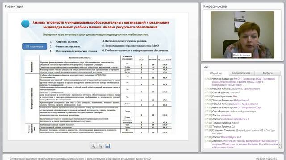Click chat message from Екатерина Тимашова

click(x=240, y=132)
